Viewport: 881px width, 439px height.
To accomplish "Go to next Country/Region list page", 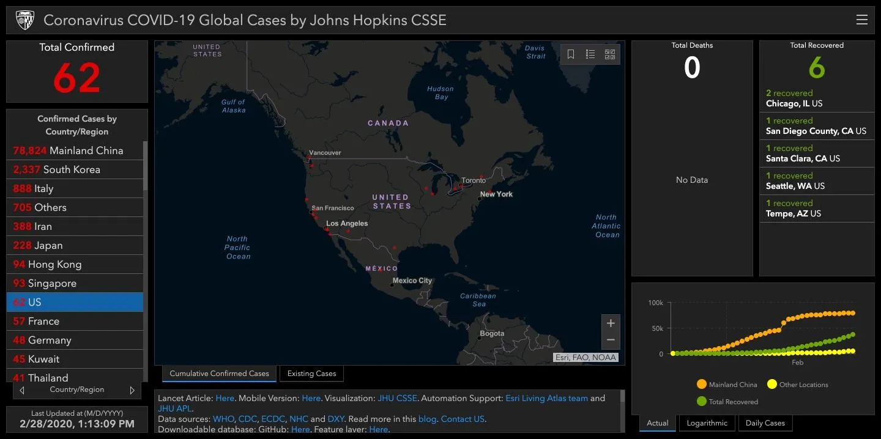I will click(x=132, y=390).
